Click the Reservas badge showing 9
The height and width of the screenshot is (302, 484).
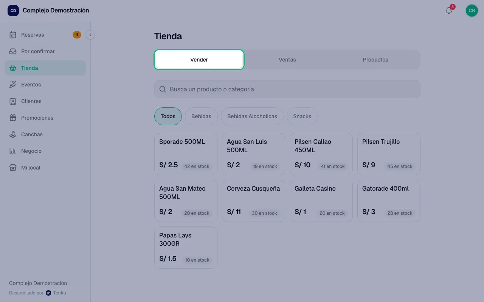pyautogui.click(x=77, y=35)
